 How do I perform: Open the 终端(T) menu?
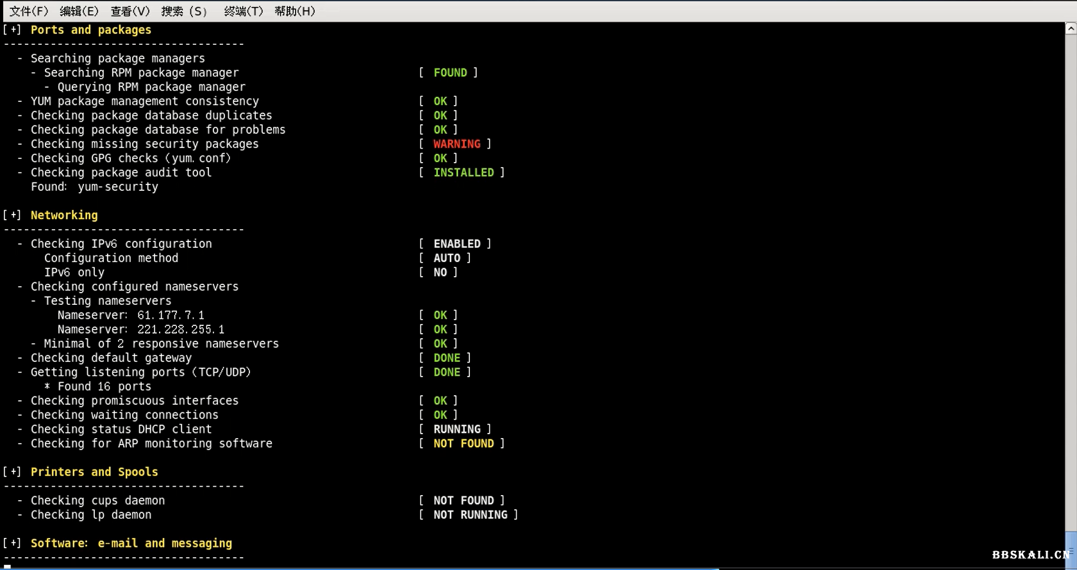pyautogui.click(x=243, y=11)
